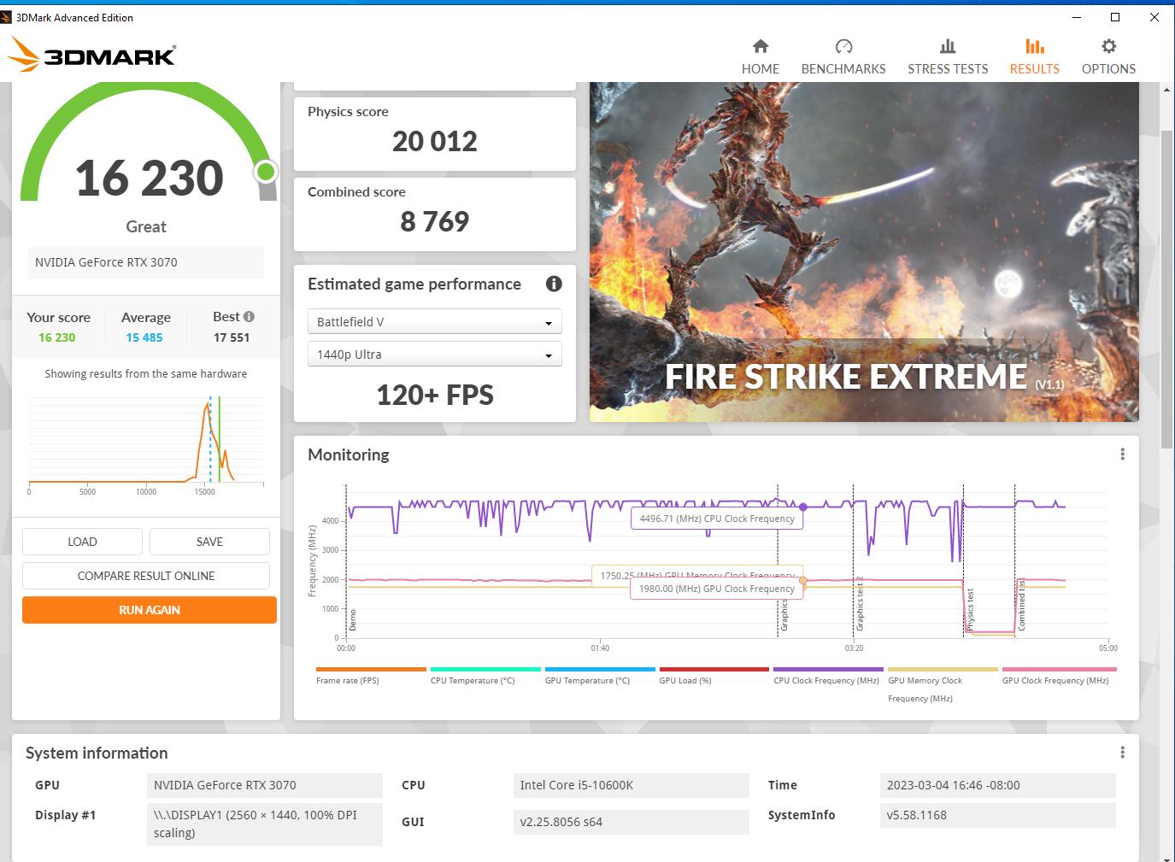Click the large 16 230 score gauge

(x=150, y=178)
